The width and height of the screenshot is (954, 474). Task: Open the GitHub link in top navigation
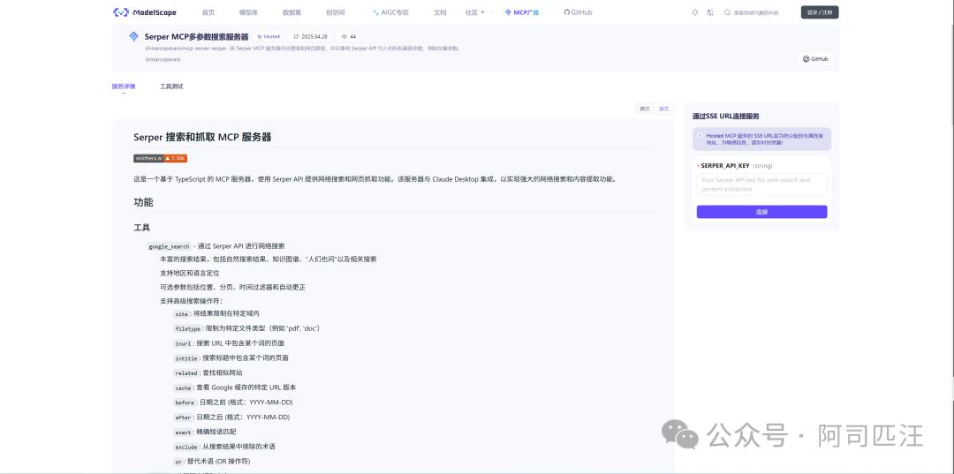[578, 12]
